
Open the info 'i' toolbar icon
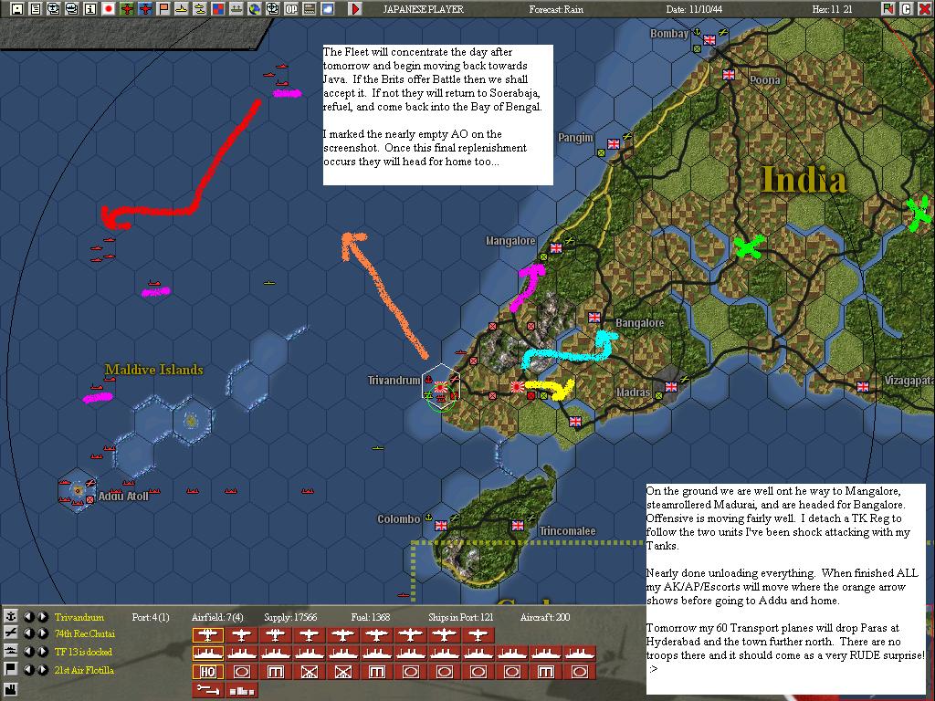(90, 9)
